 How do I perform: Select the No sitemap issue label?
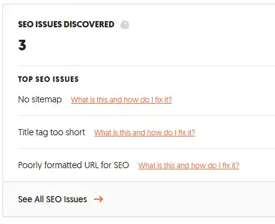[x=40, y=99]
